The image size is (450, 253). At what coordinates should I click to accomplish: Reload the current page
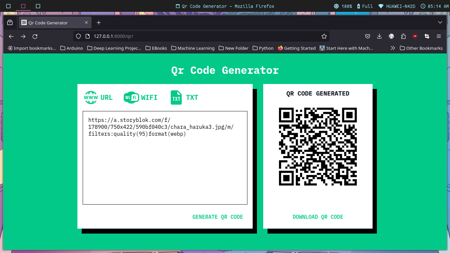click(35, 36)
